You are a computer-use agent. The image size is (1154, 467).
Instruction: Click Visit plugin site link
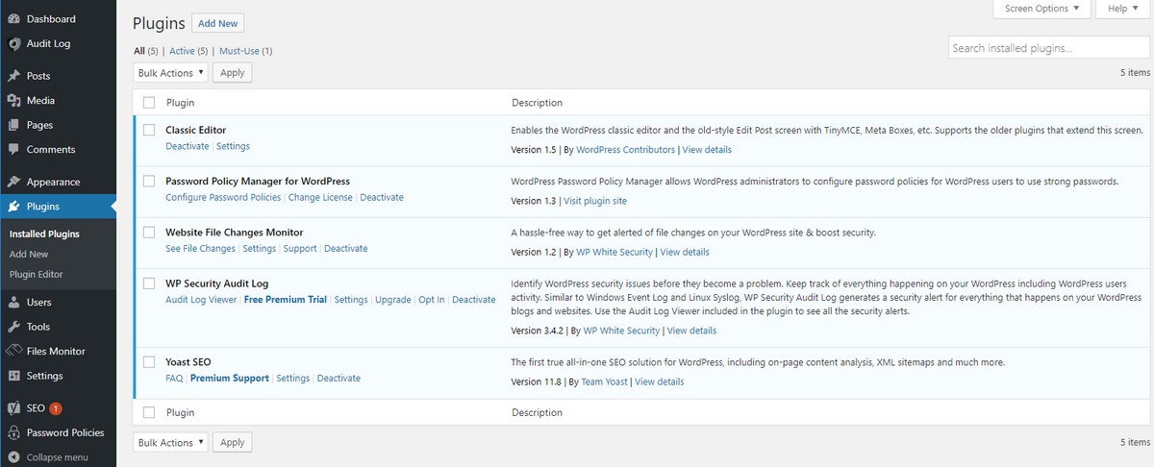[x=595, y=201]
